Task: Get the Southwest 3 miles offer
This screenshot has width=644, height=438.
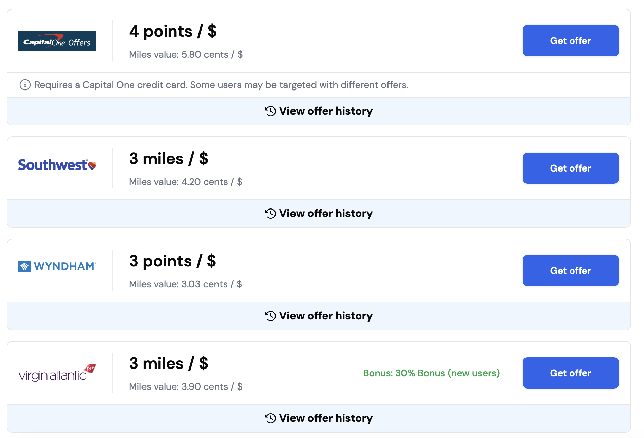Action: (570, 168)
